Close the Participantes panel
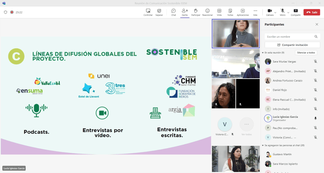This screenshot has width=324, height=173. coord(317,24)
